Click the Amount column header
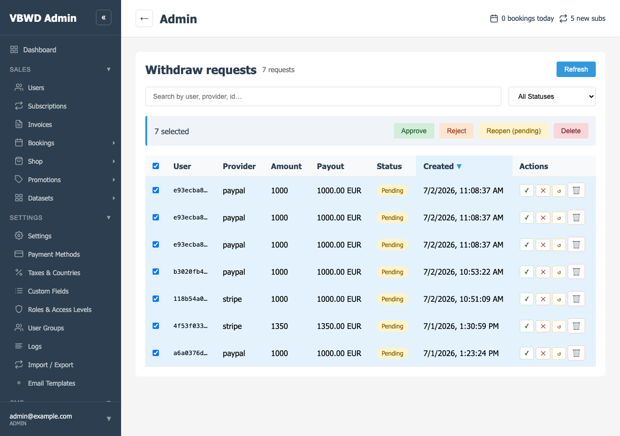620x436 pixels. pos(286,166)
